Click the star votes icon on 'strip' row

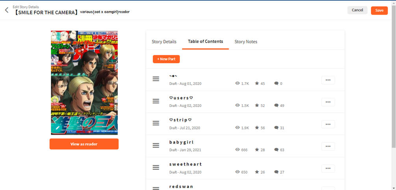point(257,127)
